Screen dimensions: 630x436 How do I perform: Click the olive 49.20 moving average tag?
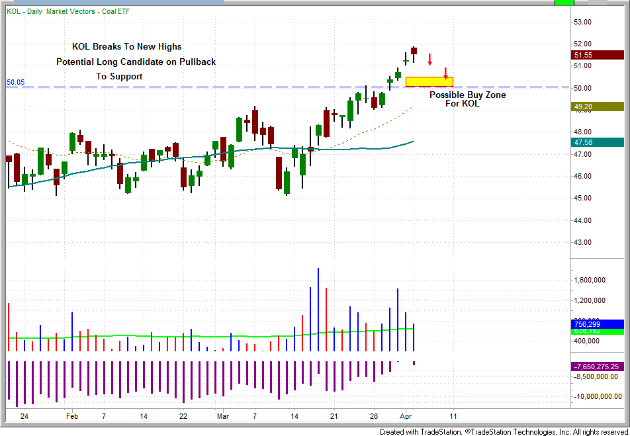coord(597,106)
